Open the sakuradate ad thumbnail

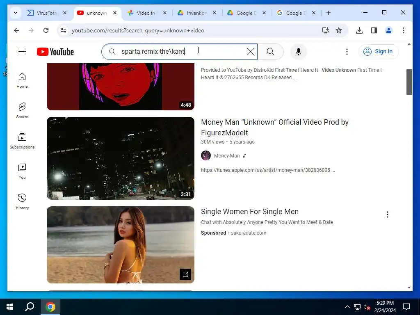pos(121,244)
